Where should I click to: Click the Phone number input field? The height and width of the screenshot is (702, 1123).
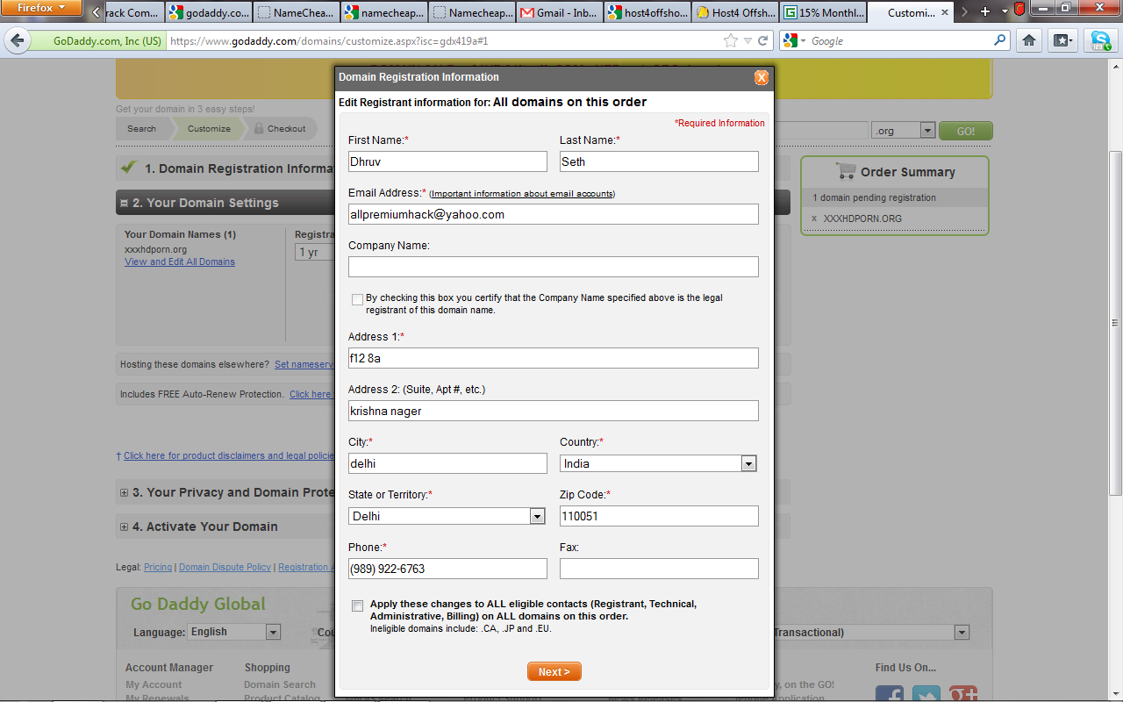coord(447,569)
